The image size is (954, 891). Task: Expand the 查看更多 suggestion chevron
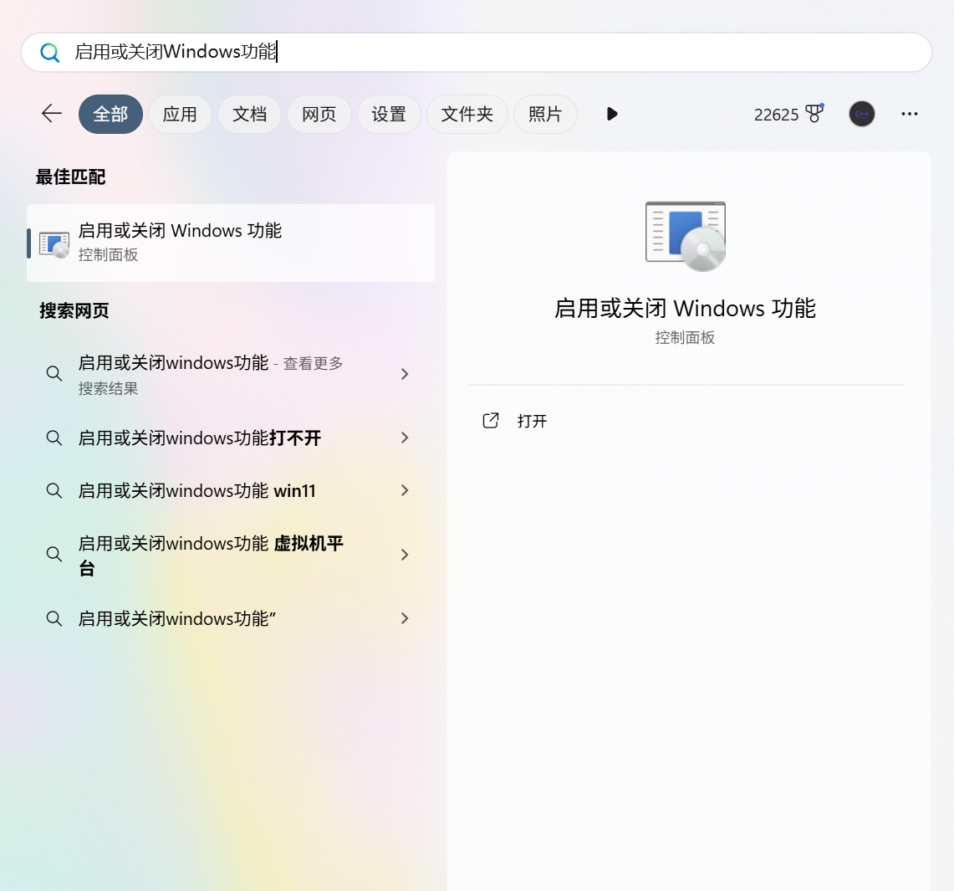point(405,374)
